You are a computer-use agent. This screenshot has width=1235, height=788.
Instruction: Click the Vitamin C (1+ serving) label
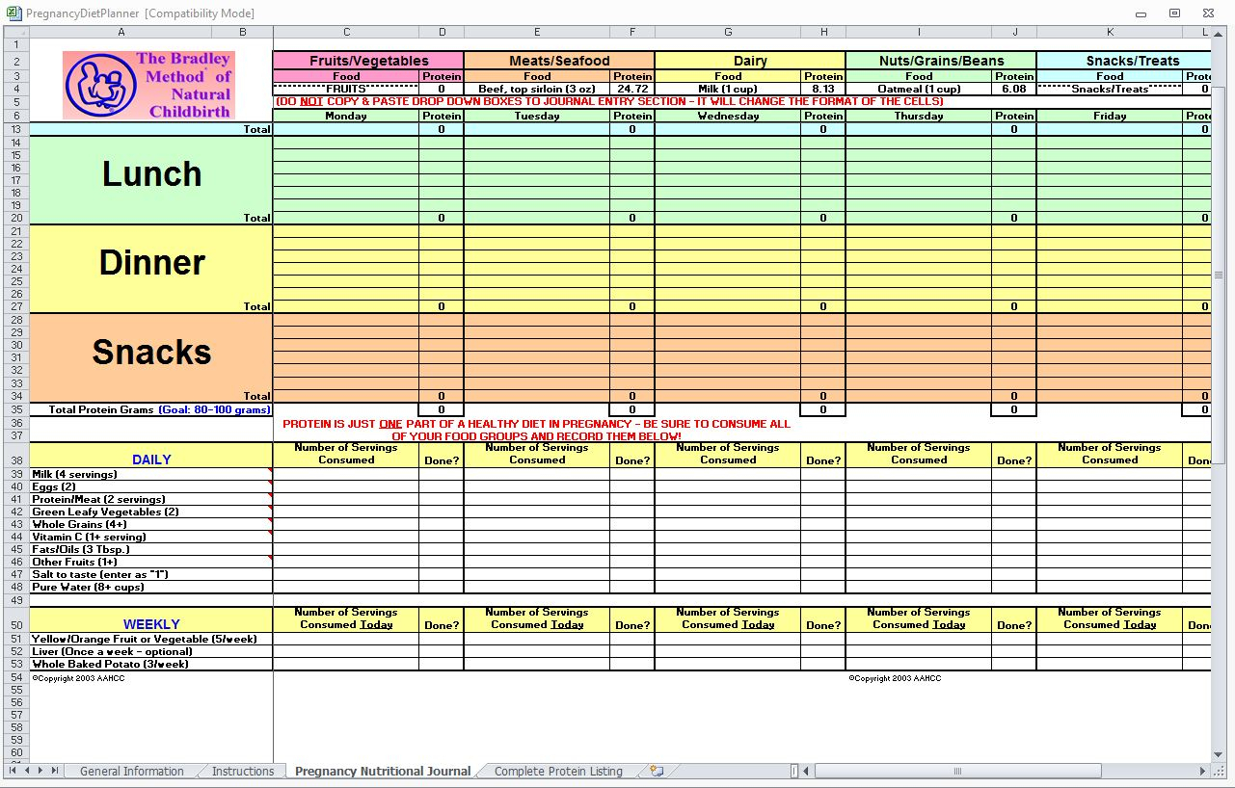click(89, 537)
